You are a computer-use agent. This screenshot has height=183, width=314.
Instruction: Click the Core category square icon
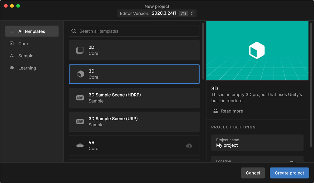(x=12, y=43)
